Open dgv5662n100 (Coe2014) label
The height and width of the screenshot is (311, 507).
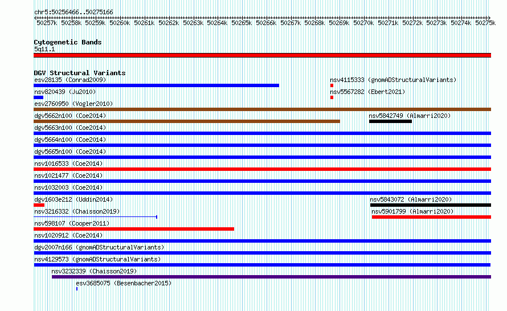point(70,116)
